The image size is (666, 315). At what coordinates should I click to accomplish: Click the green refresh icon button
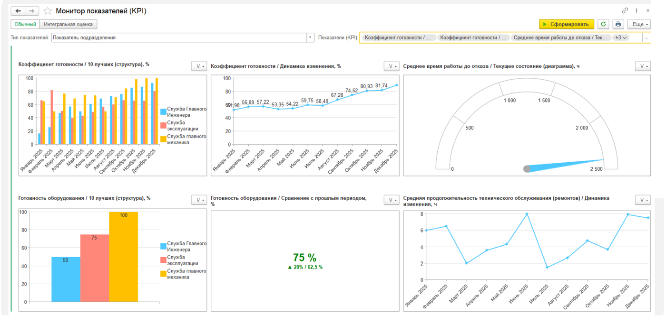[x=603, y=24]
